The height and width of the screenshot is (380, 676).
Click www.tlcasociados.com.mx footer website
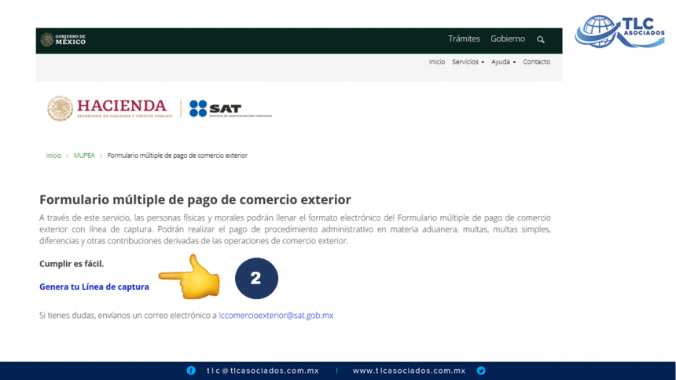pyautogui.click(x=409, y=371)
